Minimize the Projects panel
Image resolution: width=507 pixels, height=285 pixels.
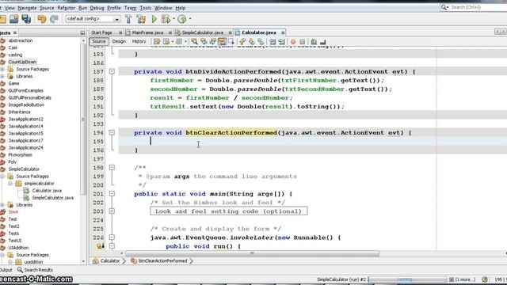pyautogui.click(x=82, y=32)
